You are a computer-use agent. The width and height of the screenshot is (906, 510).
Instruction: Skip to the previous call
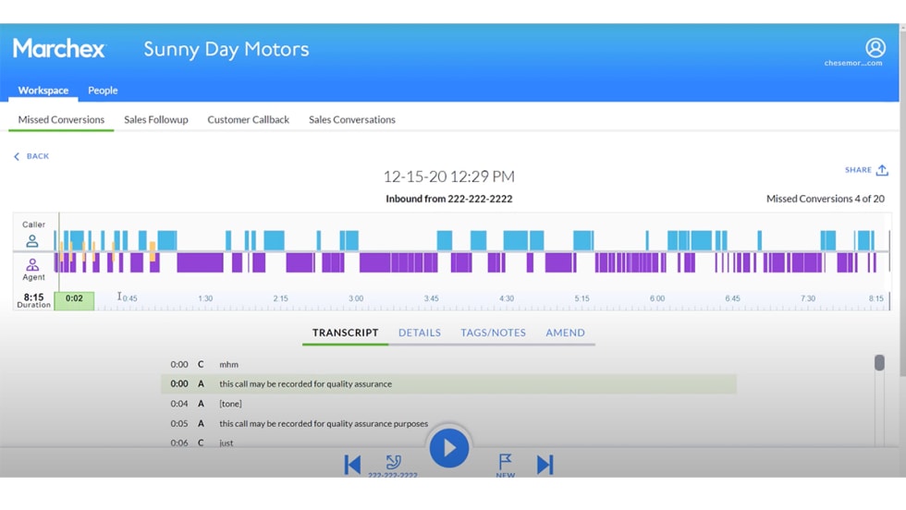pyautogui.click(x=352, y=464)
